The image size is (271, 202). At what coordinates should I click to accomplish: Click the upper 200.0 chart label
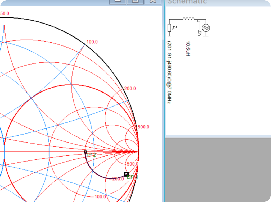click(130, 88)
